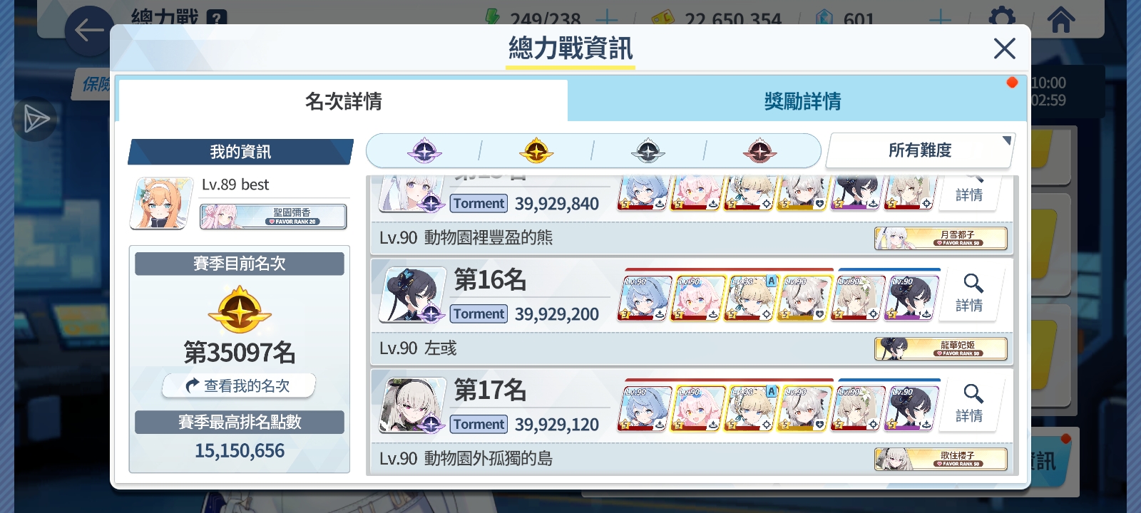Click my orange-haired profile avatar
The height and width of the screenshot is (513, 1141).
[x=162, y=203]
